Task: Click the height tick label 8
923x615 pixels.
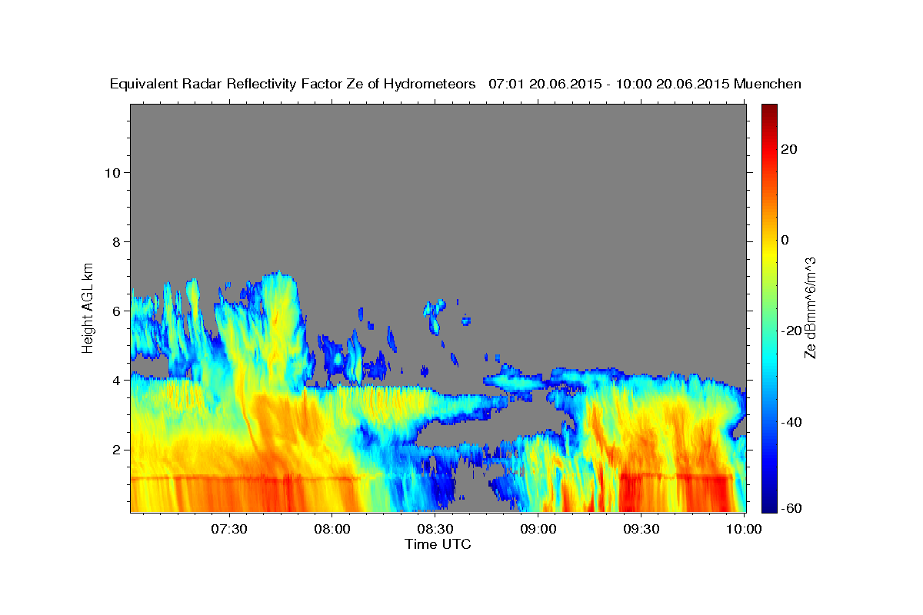Action: [116, 242]
